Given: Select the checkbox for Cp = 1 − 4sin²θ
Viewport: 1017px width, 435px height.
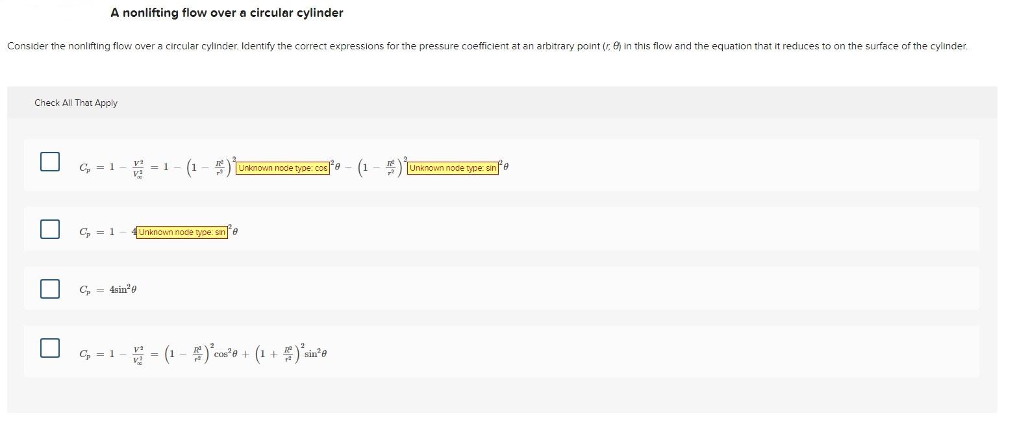Looking at the screenshot, I should point(49,229).
